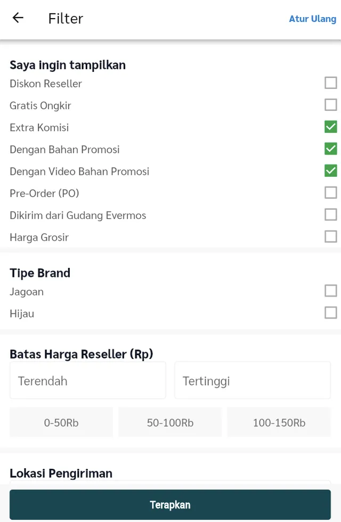Untick Dengan Video Bahan Promosi

click(x=330, y=170)
